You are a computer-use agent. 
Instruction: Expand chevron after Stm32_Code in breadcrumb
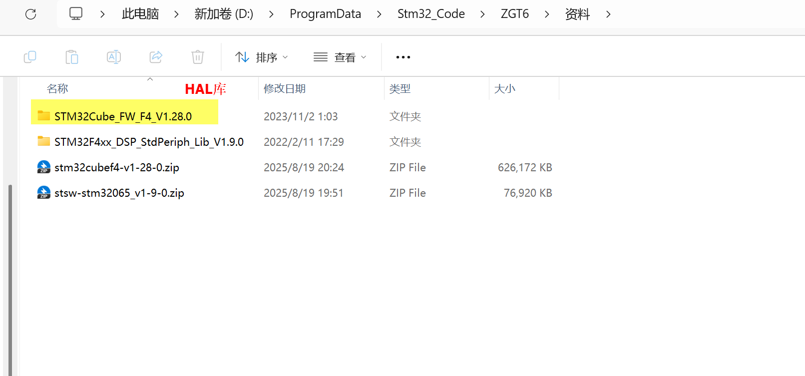point(482,14)
